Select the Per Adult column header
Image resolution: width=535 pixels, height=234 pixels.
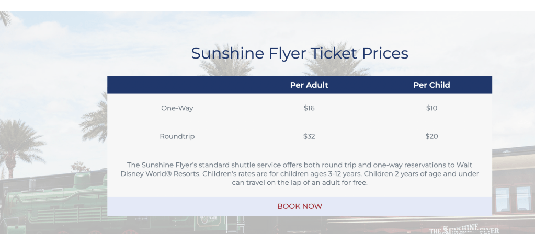coord(309,85)
